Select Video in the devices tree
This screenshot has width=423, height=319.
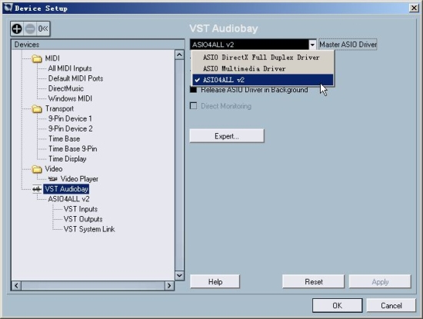coord(54,169)
